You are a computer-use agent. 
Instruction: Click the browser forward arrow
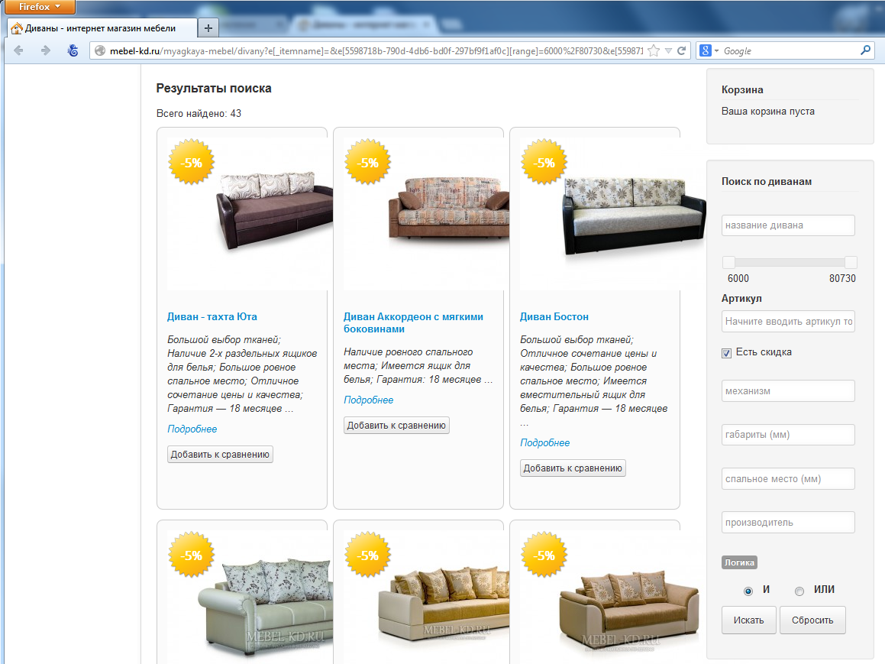tap(46, 51)
